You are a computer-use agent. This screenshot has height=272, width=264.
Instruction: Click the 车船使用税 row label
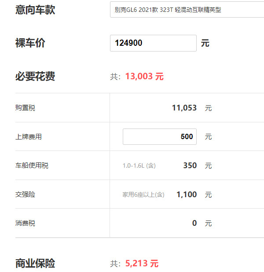coord(32,165)
